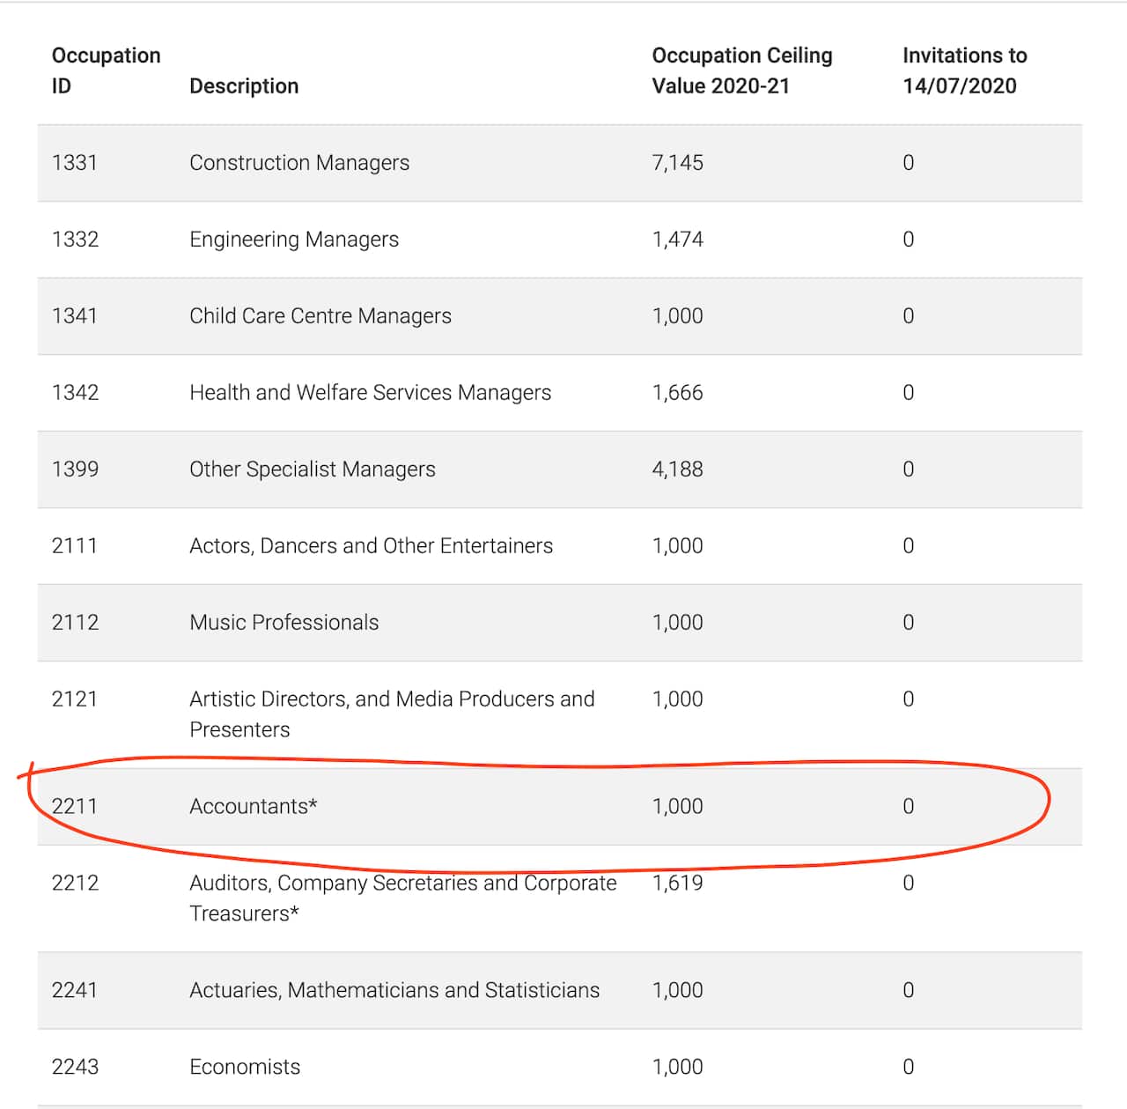The image size is (1127, 1109).
Task: Click the Occupation Ceiling Value 2020-21 header
Action: (x=741, y=70)
